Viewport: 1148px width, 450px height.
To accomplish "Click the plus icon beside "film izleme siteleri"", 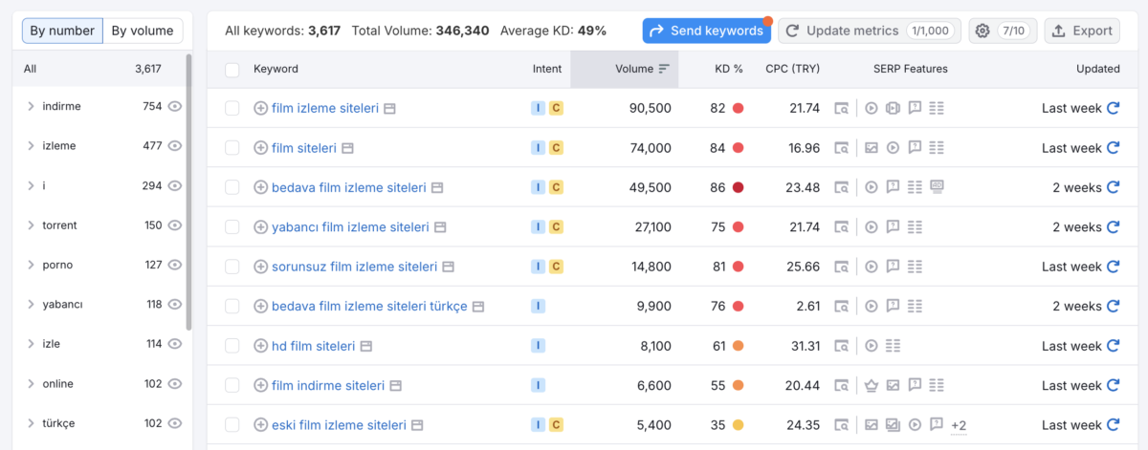I will (x=260, y=108).
